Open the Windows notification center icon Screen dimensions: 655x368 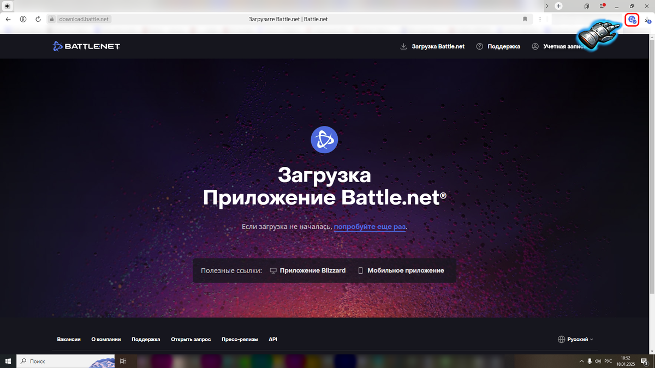(x=645, y=361)
